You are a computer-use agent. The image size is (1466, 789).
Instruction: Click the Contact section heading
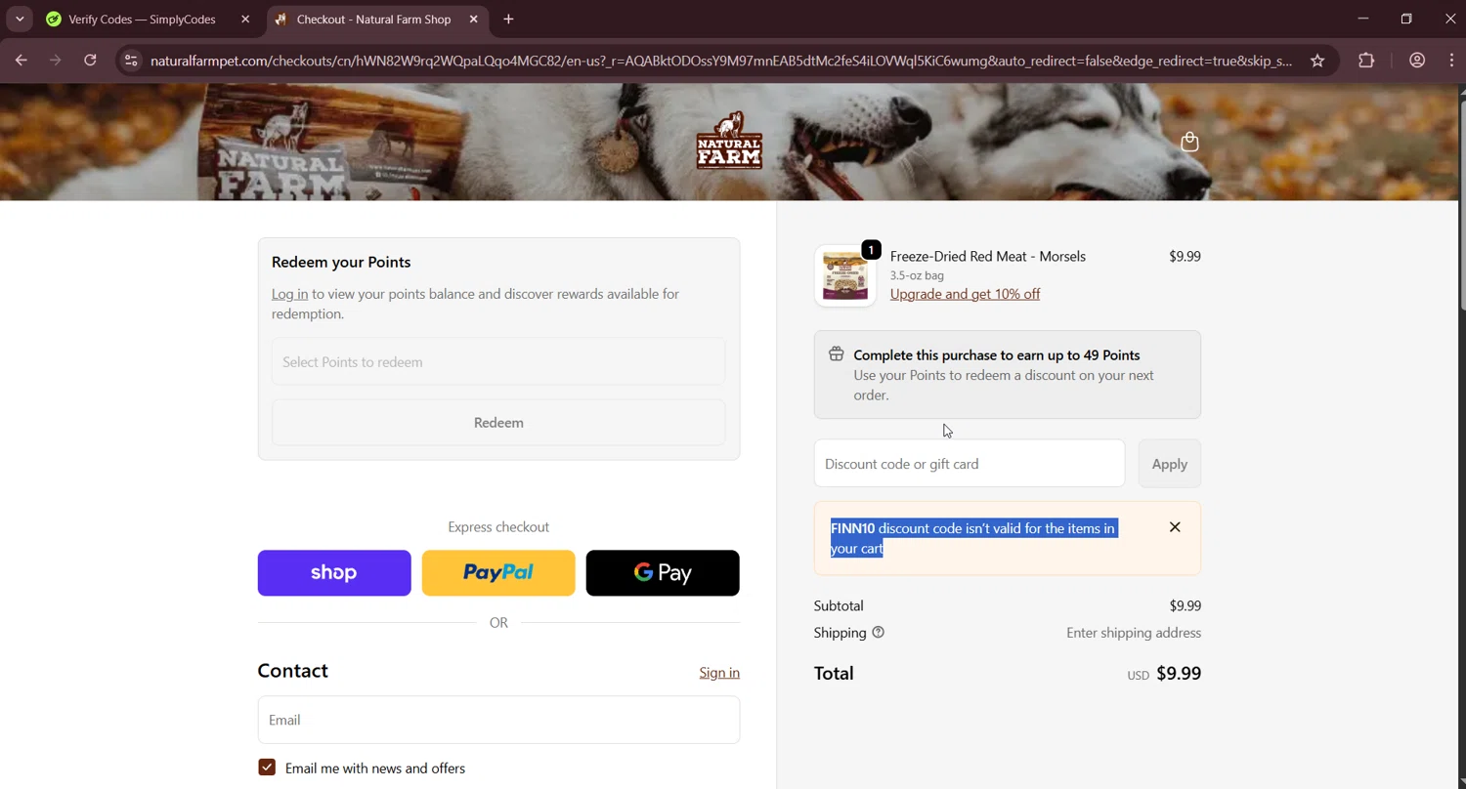pos(292,671)
